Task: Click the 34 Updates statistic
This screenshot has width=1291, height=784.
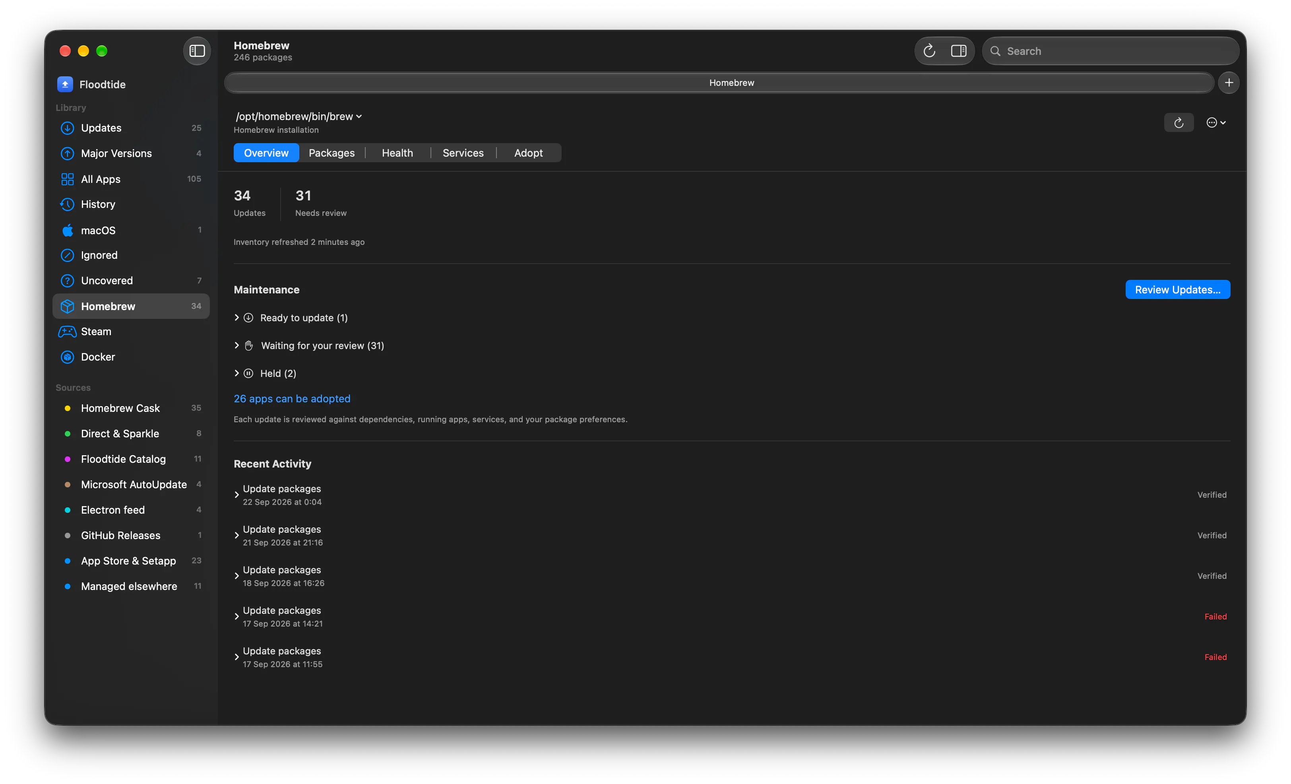Action: [249, 203]
